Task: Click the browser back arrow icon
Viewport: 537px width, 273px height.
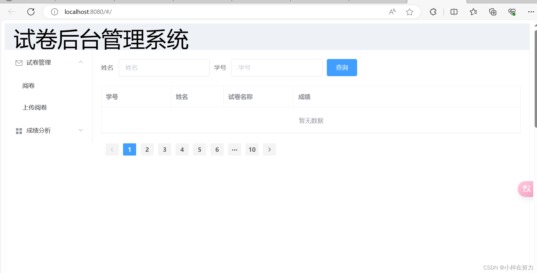Action: click(12, 12)
